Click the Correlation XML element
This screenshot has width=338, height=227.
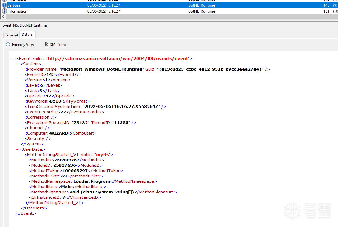click(40, 117)
